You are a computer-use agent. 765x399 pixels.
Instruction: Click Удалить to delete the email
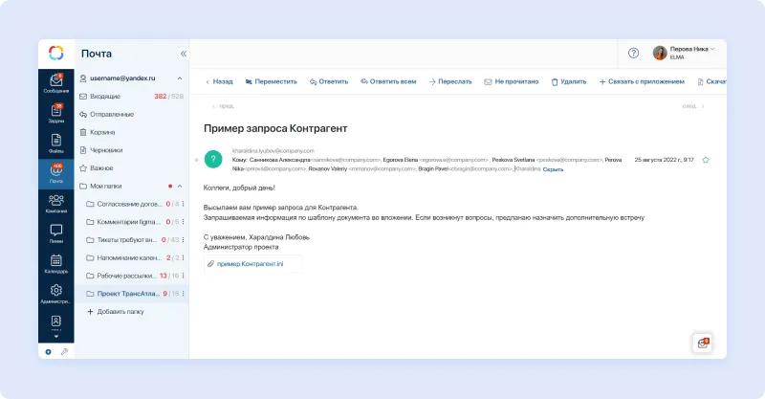569,81
